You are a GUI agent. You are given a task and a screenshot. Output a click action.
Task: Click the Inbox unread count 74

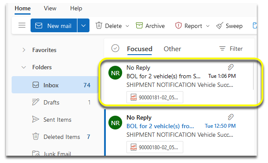point(87,85)
